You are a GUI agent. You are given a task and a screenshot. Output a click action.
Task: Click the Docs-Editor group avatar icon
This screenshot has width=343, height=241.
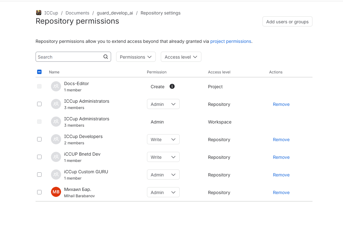tap(56, 86)
